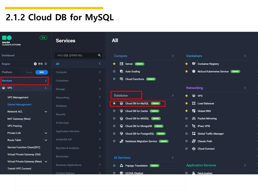Screen dimensions: 258x194
Task: Open the Database section arrow
Action: 173,95
